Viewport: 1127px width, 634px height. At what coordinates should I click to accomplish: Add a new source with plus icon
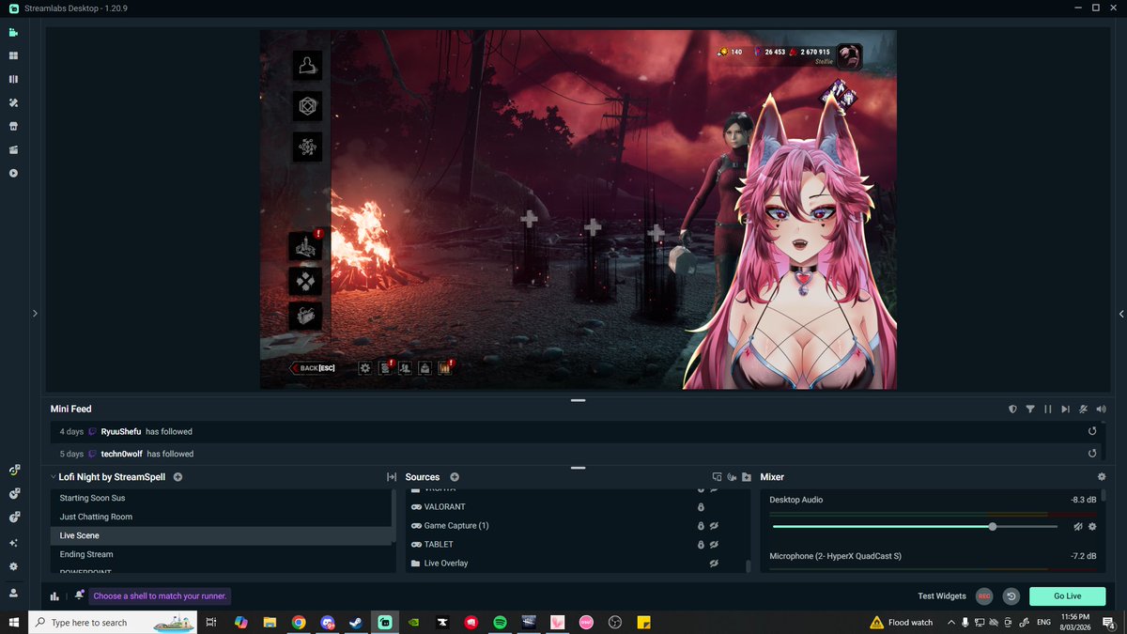click(x=455, y=477)
